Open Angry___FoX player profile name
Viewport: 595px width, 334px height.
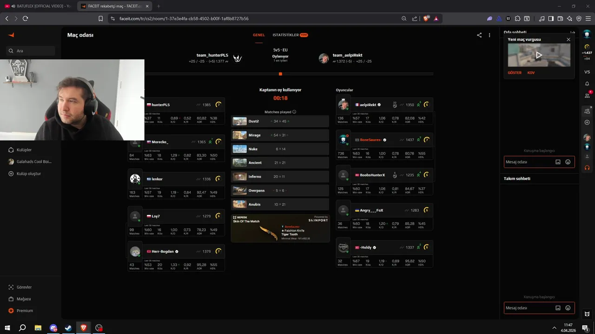pyautogui.click(x=371, y=210)
